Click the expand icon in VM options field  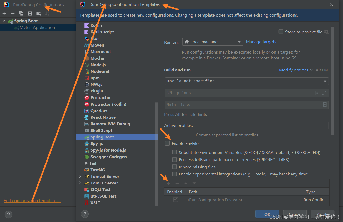324,93
